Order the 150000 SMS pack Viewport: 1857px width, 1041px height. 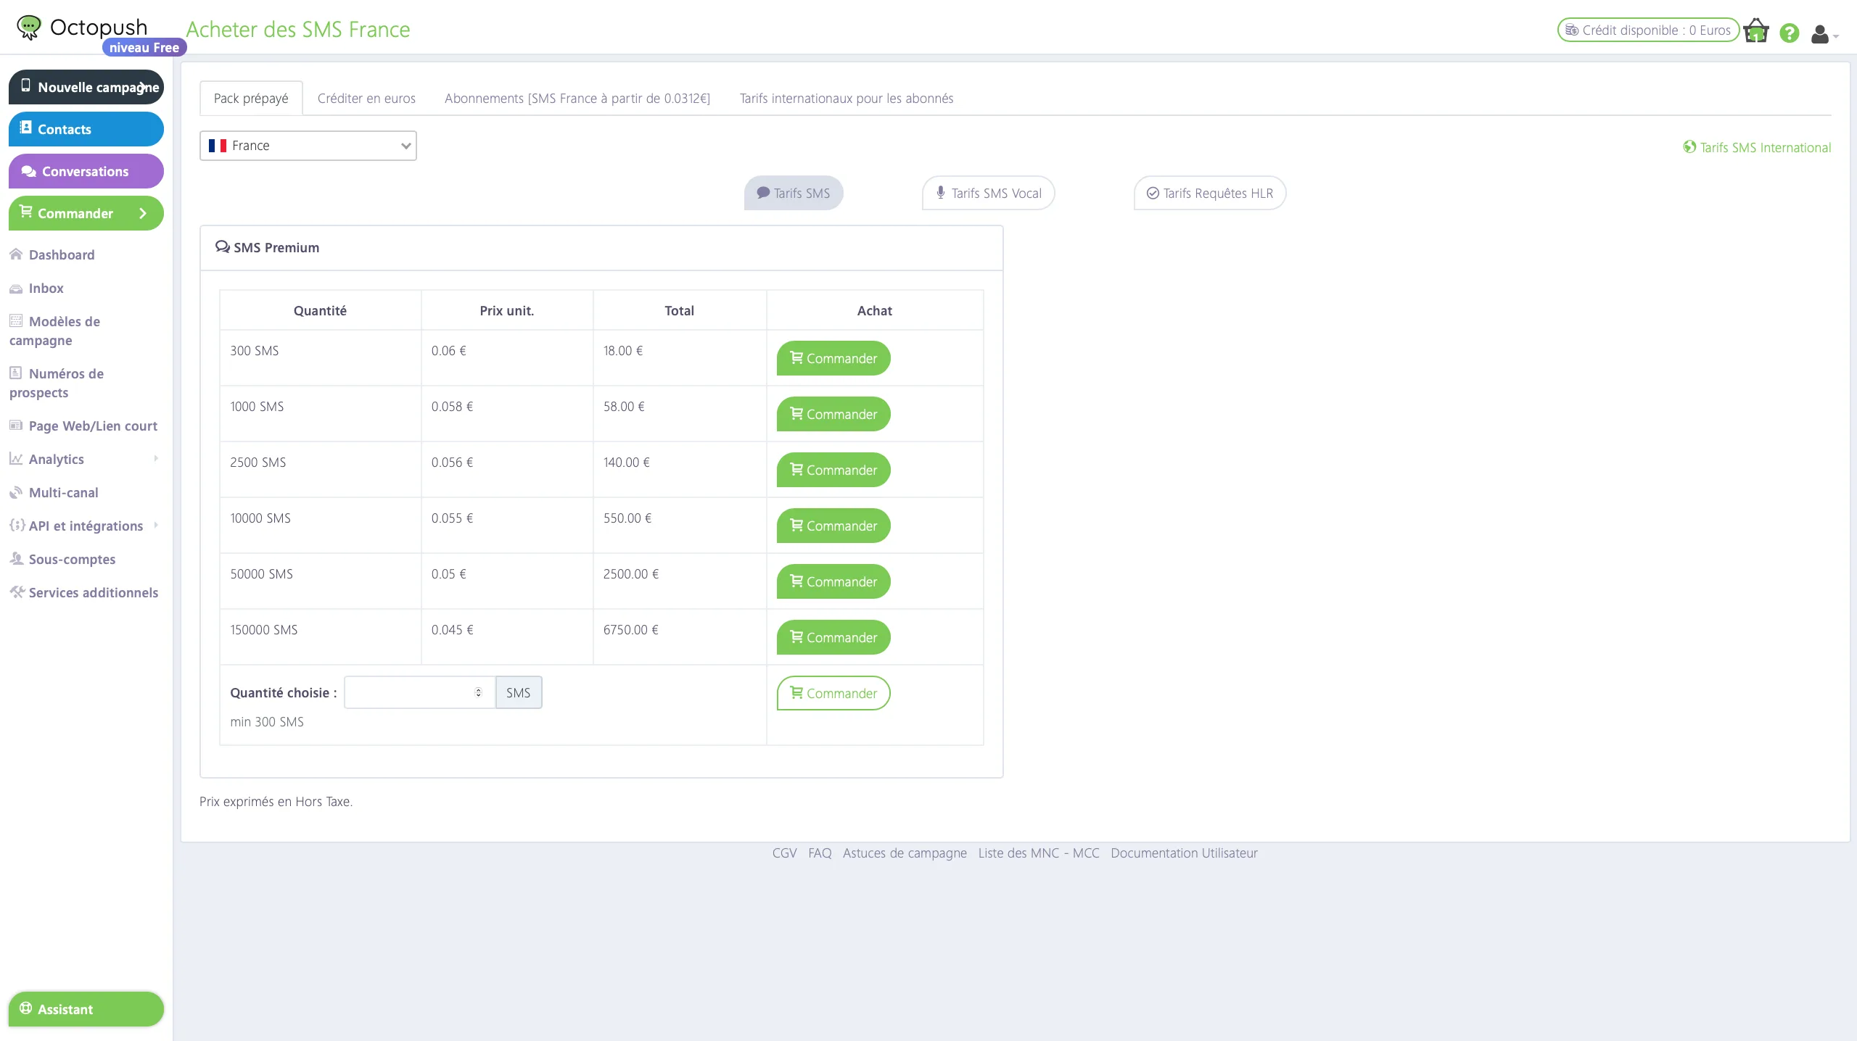[x=833, y=637]
